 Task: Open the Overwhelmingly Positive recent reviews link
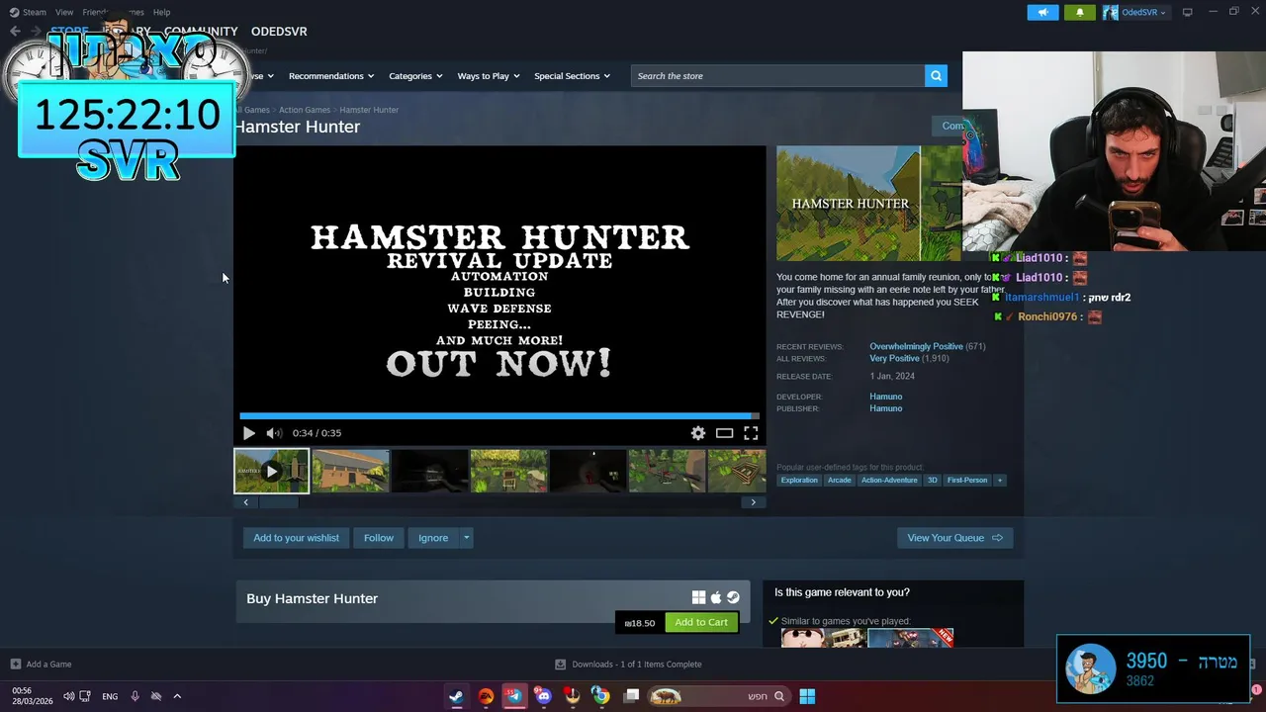coord(916,346)
